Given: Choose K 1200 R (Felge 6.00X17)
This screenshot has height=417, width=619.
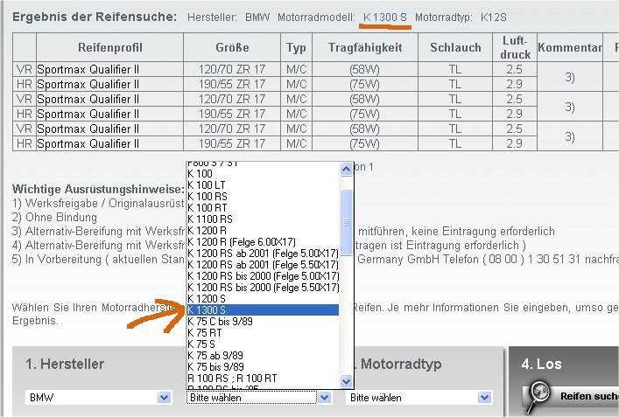Looking at the screenshot, I should tap(263, 242).
